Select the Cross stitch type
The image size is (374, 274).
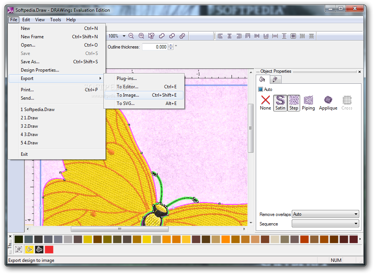tap(347, 103)
